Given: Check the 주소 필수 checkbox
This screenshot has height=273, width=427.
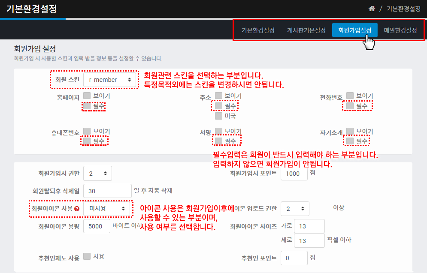Looking at the screenshot, I should (219, 105).
